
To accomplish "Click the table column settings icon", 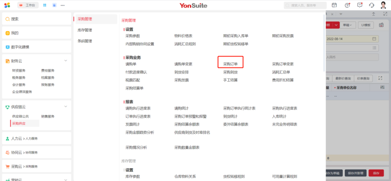I will (382, 88).
